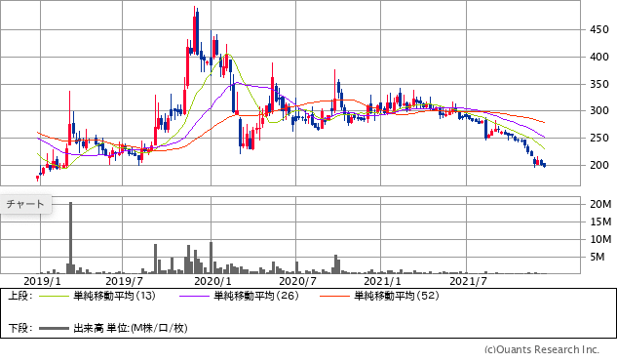The image size is (617, 363).
Task: Click the highest candlestick peak near 490
Action: [x=194, y=29]
